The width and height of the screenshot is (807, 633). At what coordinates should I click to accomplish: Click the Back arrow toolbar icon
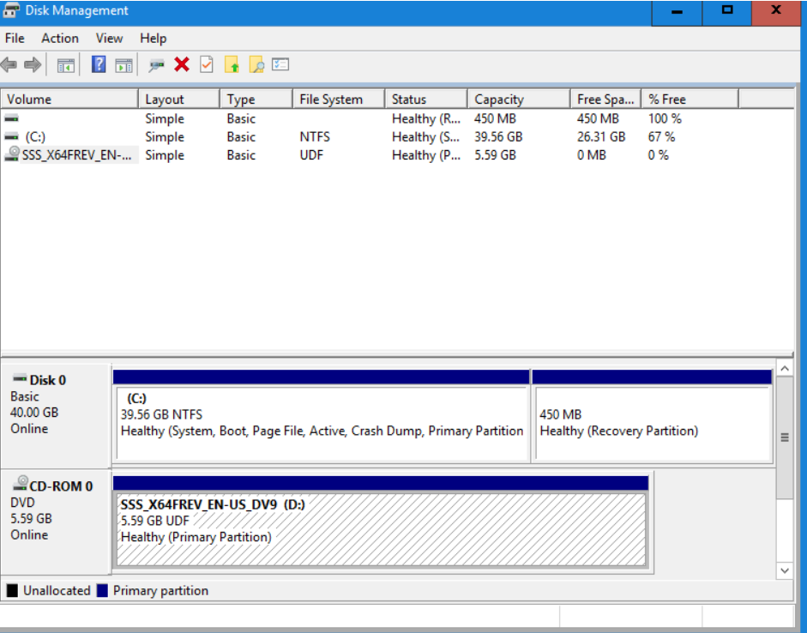[x=9, y=64]
